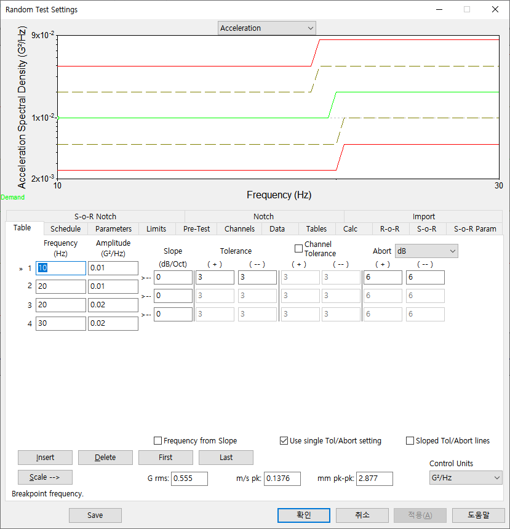Click the Delete button
Image resolution: width=510 pixels, height=529 pixels.
tap(105, 458)
